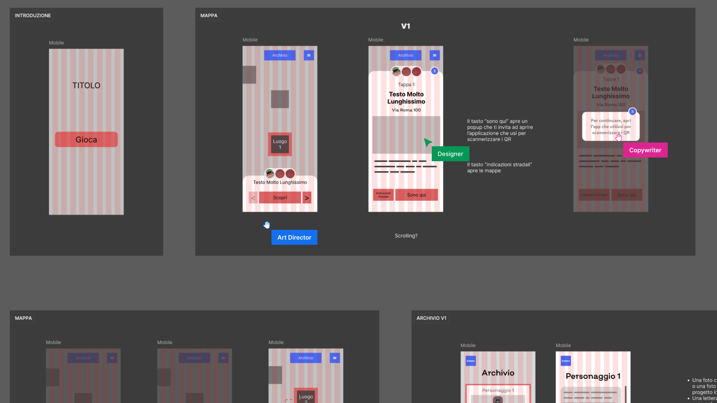Screen dimensions: 717x403
Task: Select the Luogo 1 map marker
Action: (x=280, y=144)
